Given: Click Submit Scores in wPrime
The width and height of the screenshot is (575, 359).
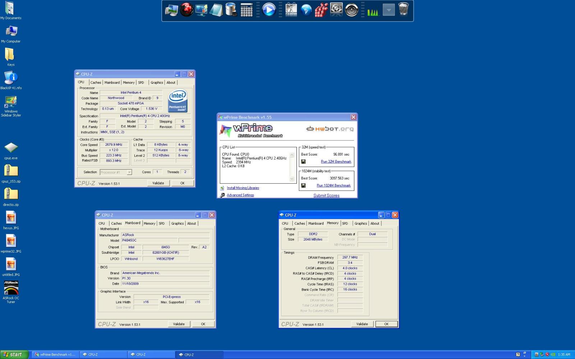Looking at the screenshot, I should (326, 195).
